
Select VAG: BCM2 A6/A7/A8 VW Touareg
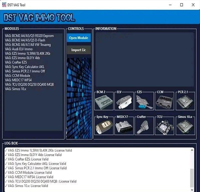[28, 45]
